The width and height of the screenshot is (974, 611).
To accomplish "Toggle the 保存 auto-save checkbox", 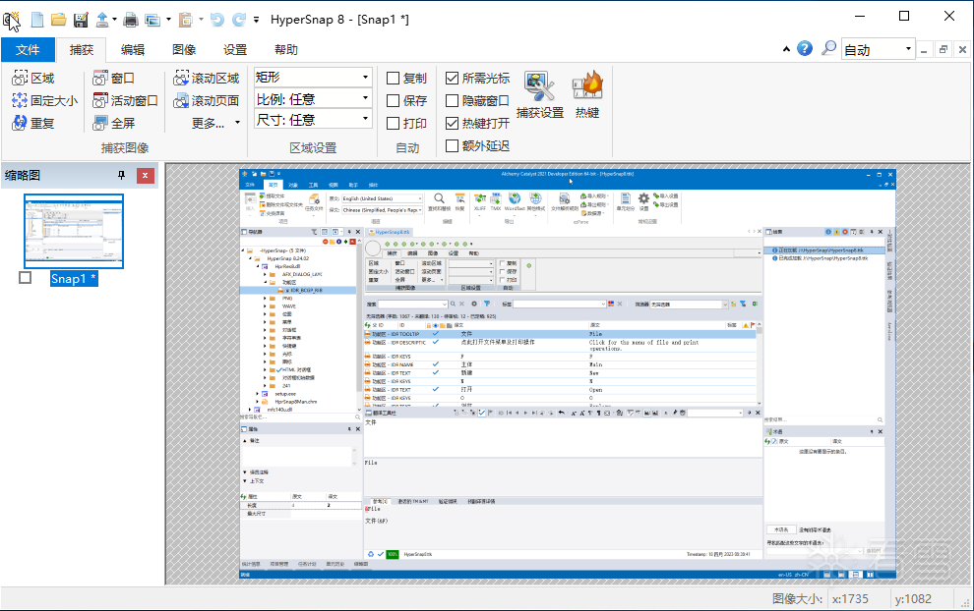I will coord(393,100).
